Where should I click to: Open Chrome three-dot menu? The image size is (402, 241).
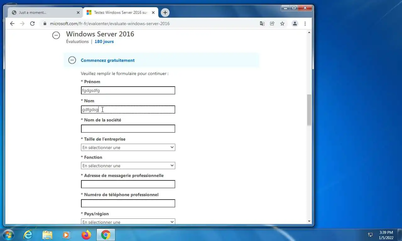click(305, 24)
